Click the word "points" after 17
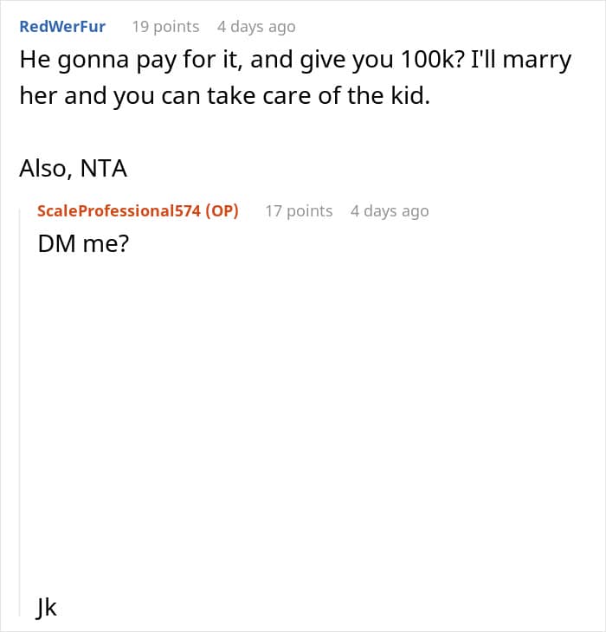 (x=309, y=210)
